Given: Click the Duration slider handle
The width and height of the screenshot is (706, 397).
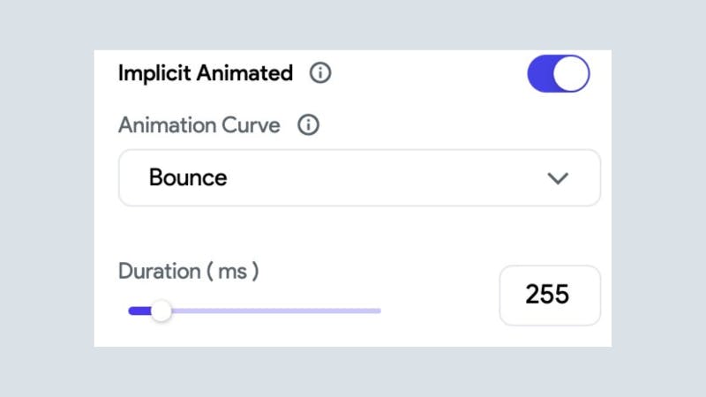Looking at the screenshot, I should (161, 311).
